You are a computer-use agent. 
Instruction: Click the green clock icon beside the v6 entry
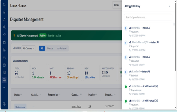click(x=126, y=101)
